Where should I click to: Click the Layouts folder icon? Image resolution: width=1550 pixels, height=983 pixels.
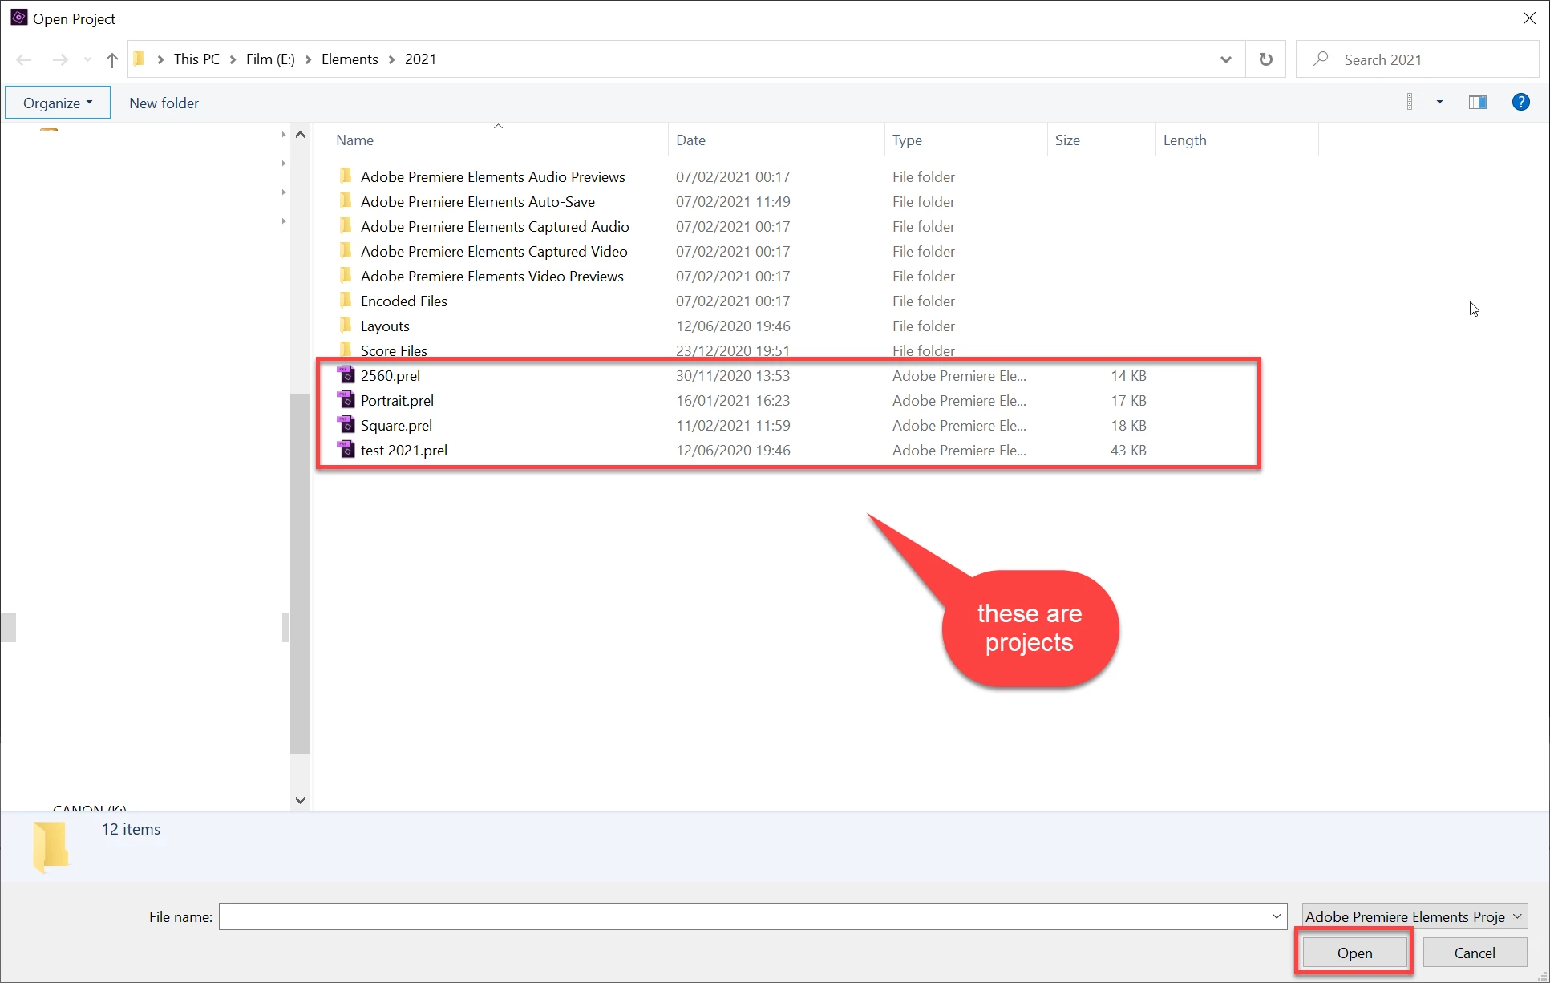[x=346, y=326]
